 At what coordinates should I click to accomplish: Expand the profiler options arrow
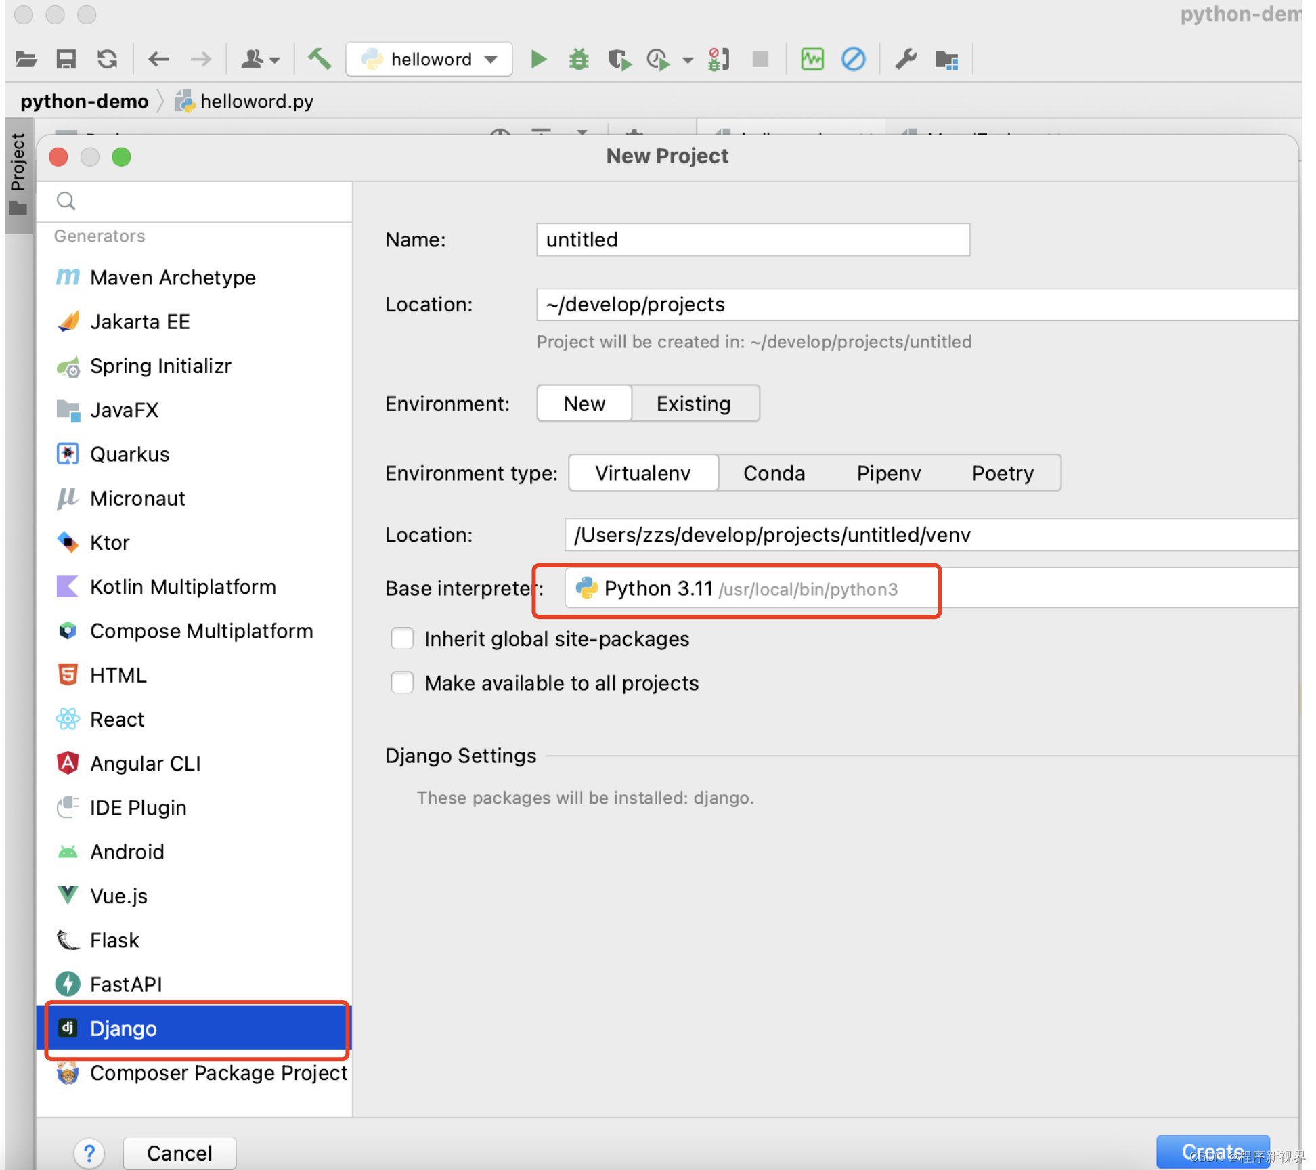click(688, 60)
